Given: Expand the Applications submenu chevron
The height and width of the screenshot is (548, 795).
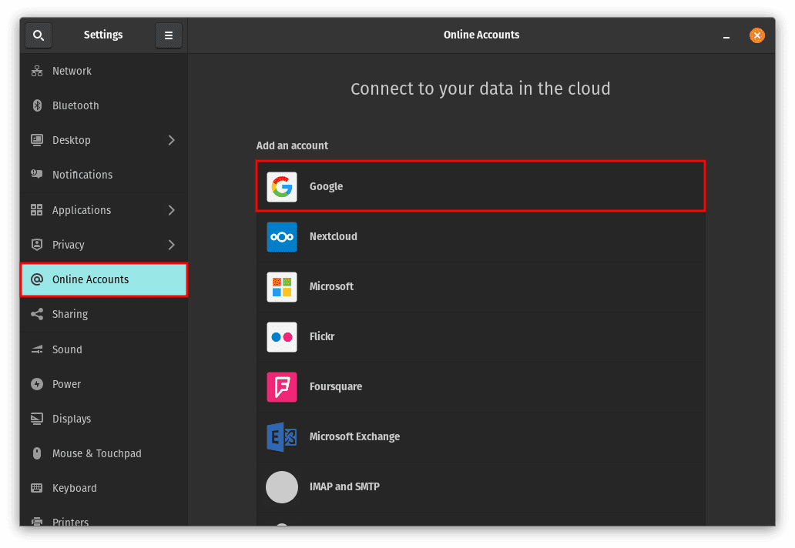Looking at the screenshot, I should [x=171, y=209].
